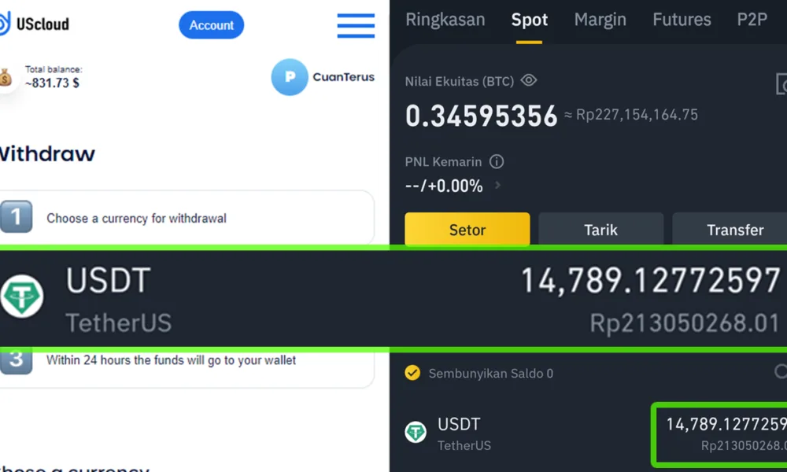Click the UScloud logo

(x=35, y=23)
